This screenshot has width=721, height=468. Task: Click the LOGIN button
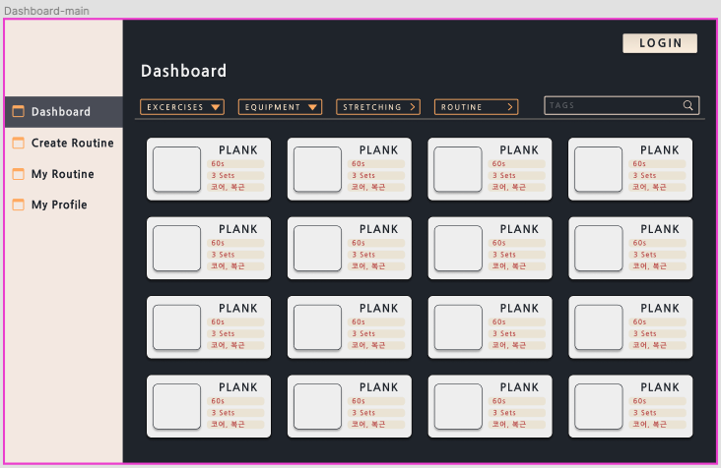click(x=660, y=43)
